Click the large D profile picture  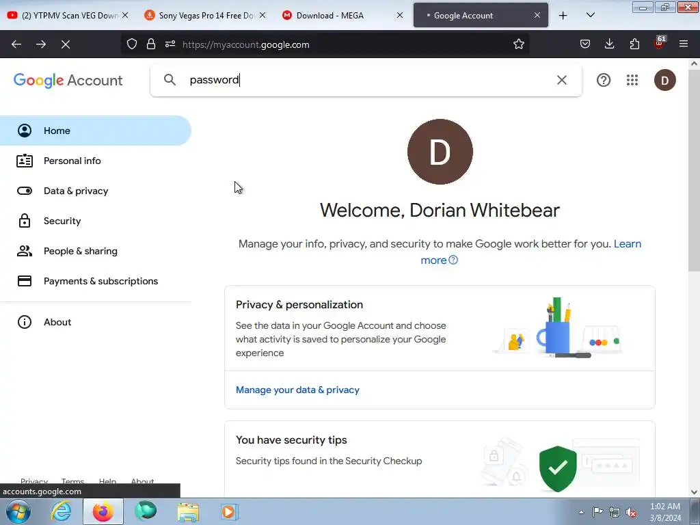coord(440,152)
